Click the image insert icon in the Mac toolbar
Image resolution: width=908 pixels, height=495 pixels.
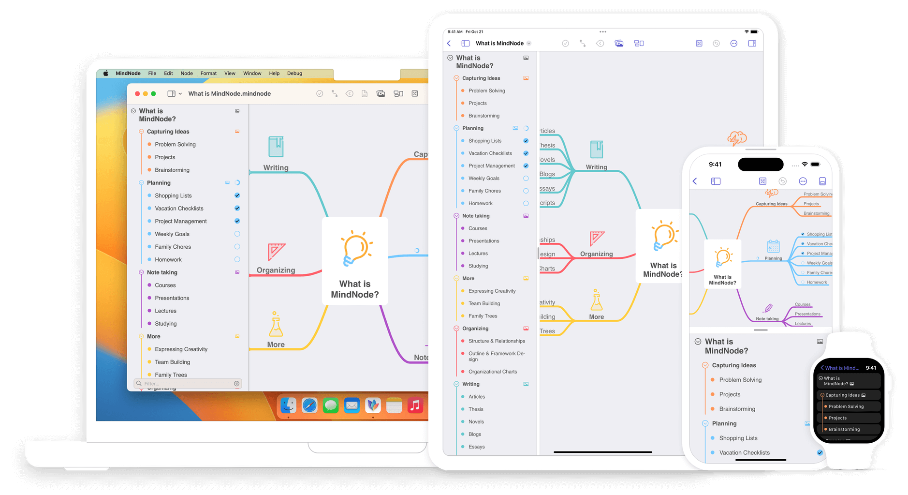coord(381,93)
